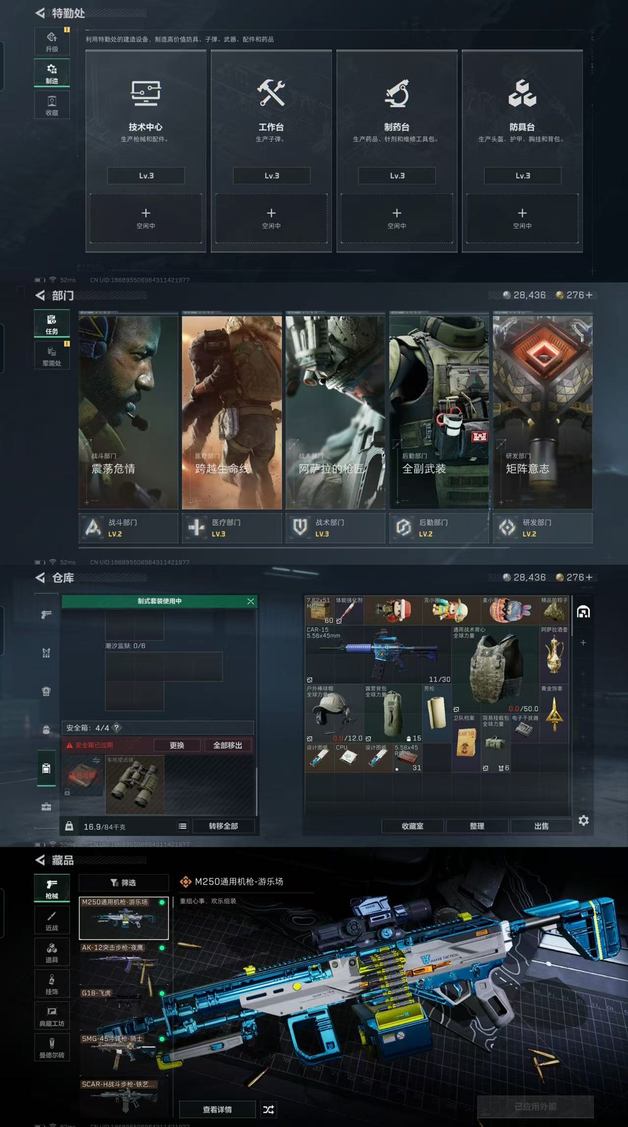
Task: Open the 跨越生命线 medical mission card
Action: [x=232, y=412]
